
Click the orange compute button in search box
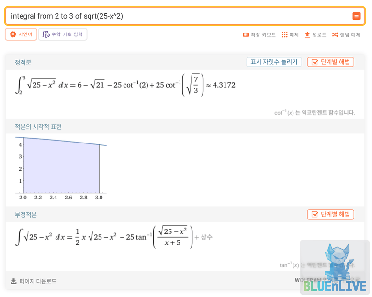(356, 16)
